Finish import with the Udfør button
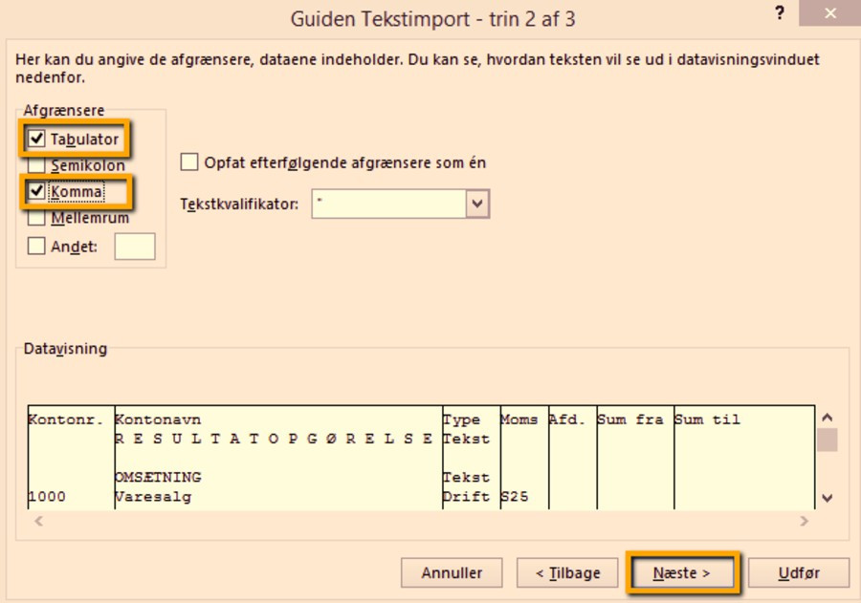The image size is (861, 603). [x=798, y=573]
